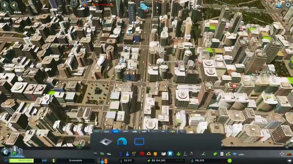Open the Districts tool menu
Screen dimensions: 293x164
(109, 154)
